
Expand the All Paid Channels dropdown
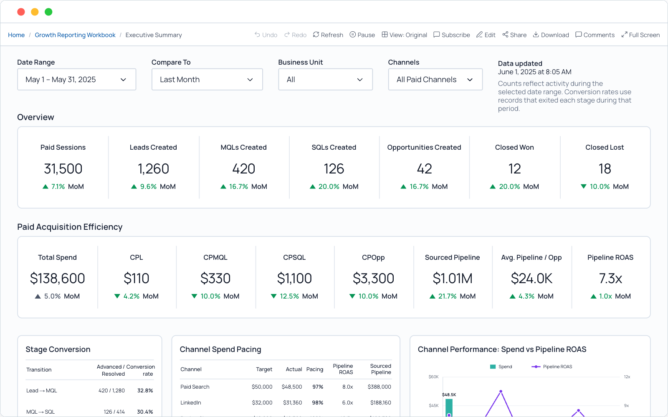coord(435,79)
